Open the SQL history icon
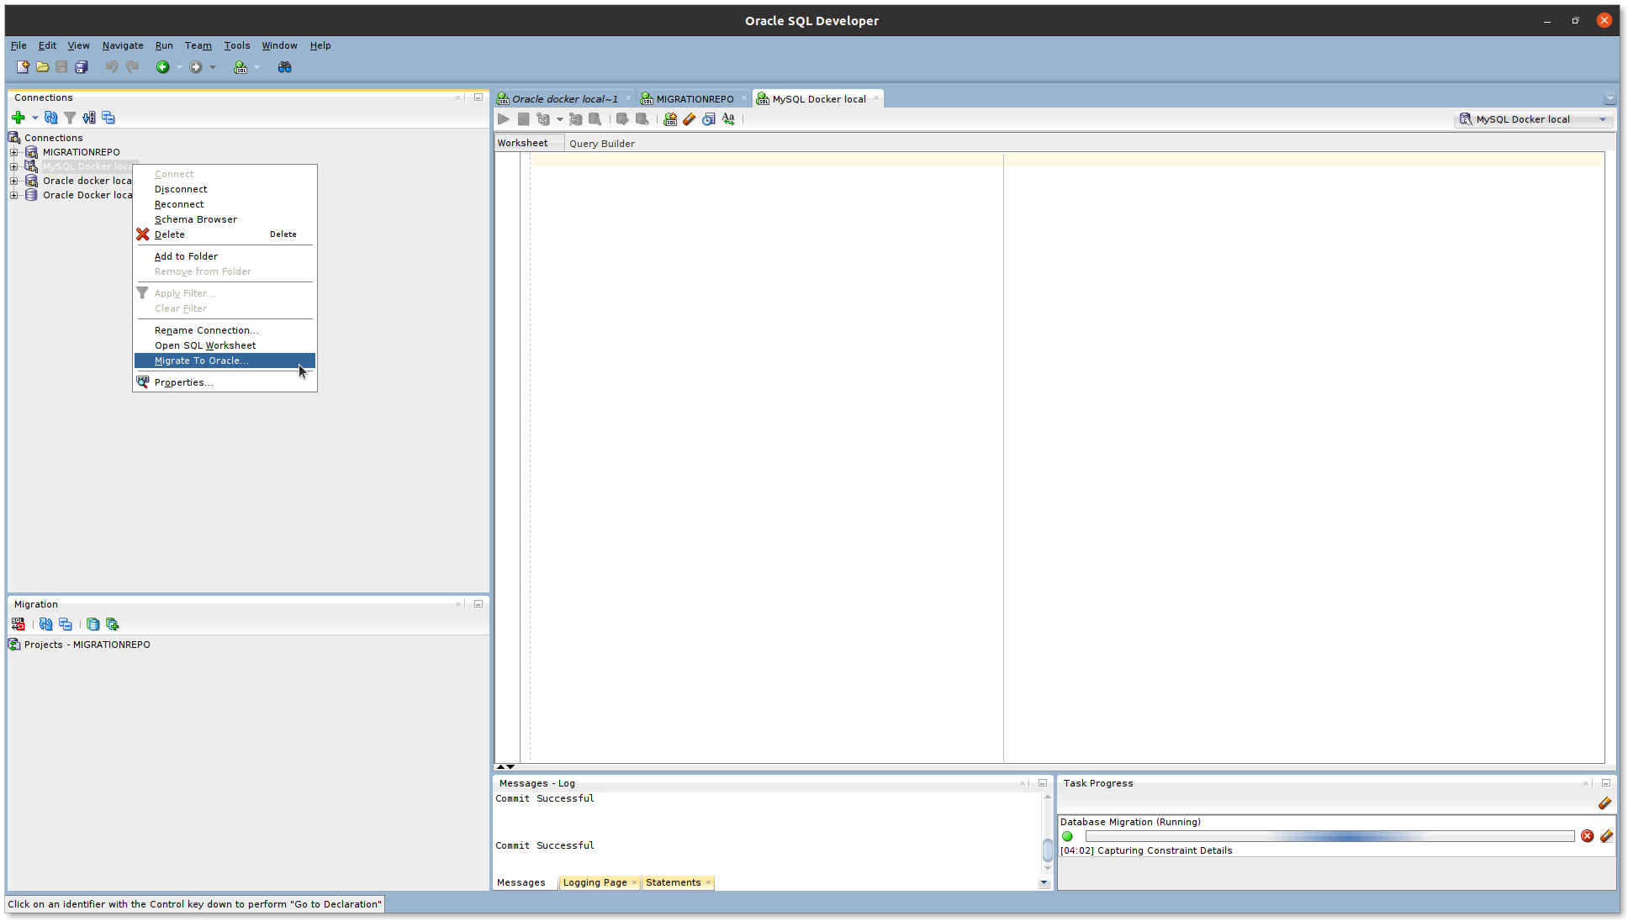 pos(709,118)
